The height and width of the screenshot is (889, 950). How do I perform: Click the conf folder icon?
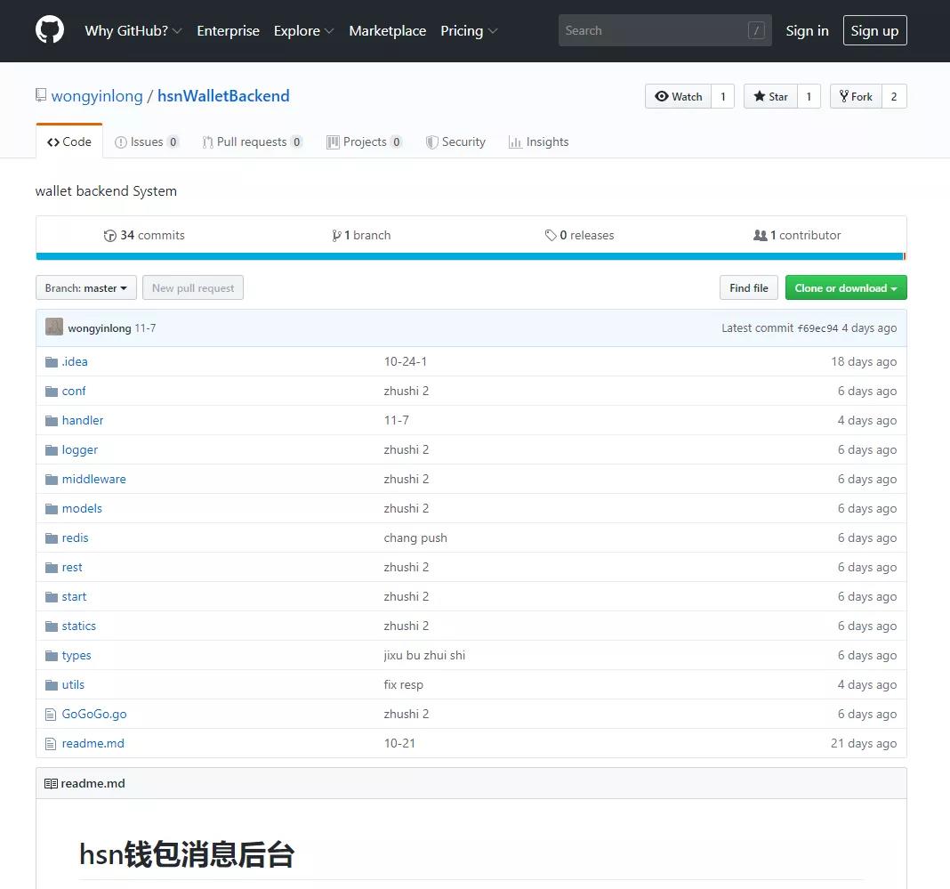point(52,392)
